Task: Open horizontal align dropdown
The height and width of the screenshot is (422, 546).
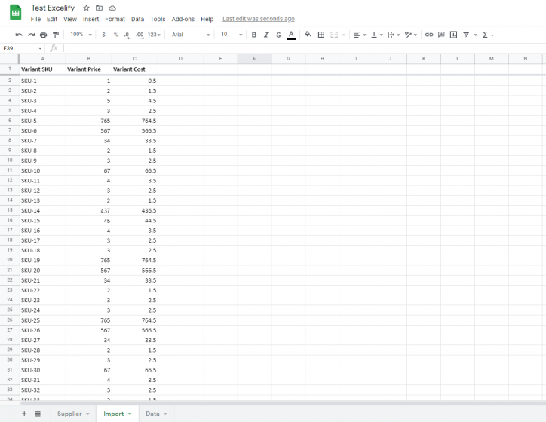Action: point(360,35)
